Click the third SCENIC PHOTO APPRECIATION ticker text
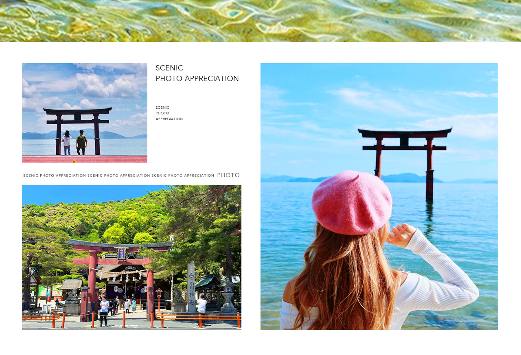 [x=183, y=175]
